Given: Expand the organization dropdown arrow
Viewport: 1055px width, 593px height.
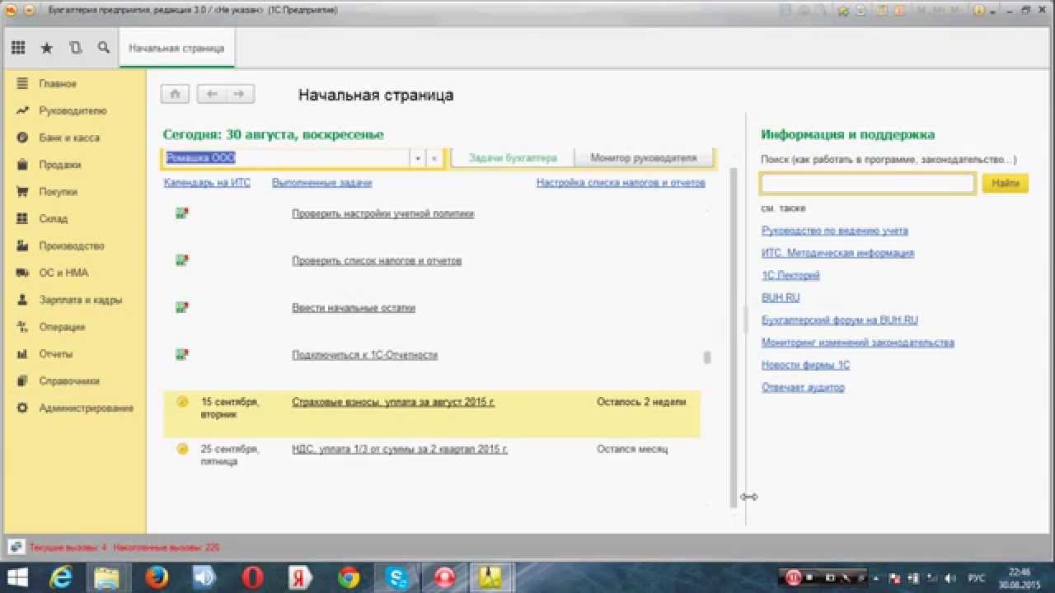Looking at the screenshot, I should point(418,158).
